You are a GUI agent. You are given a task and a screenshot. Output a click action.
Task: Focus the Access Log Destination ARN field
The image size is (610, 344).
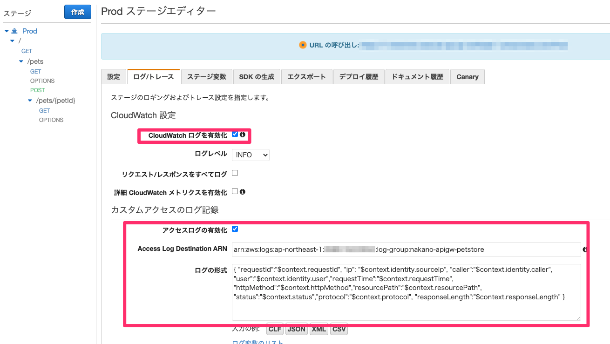(406, 250)
